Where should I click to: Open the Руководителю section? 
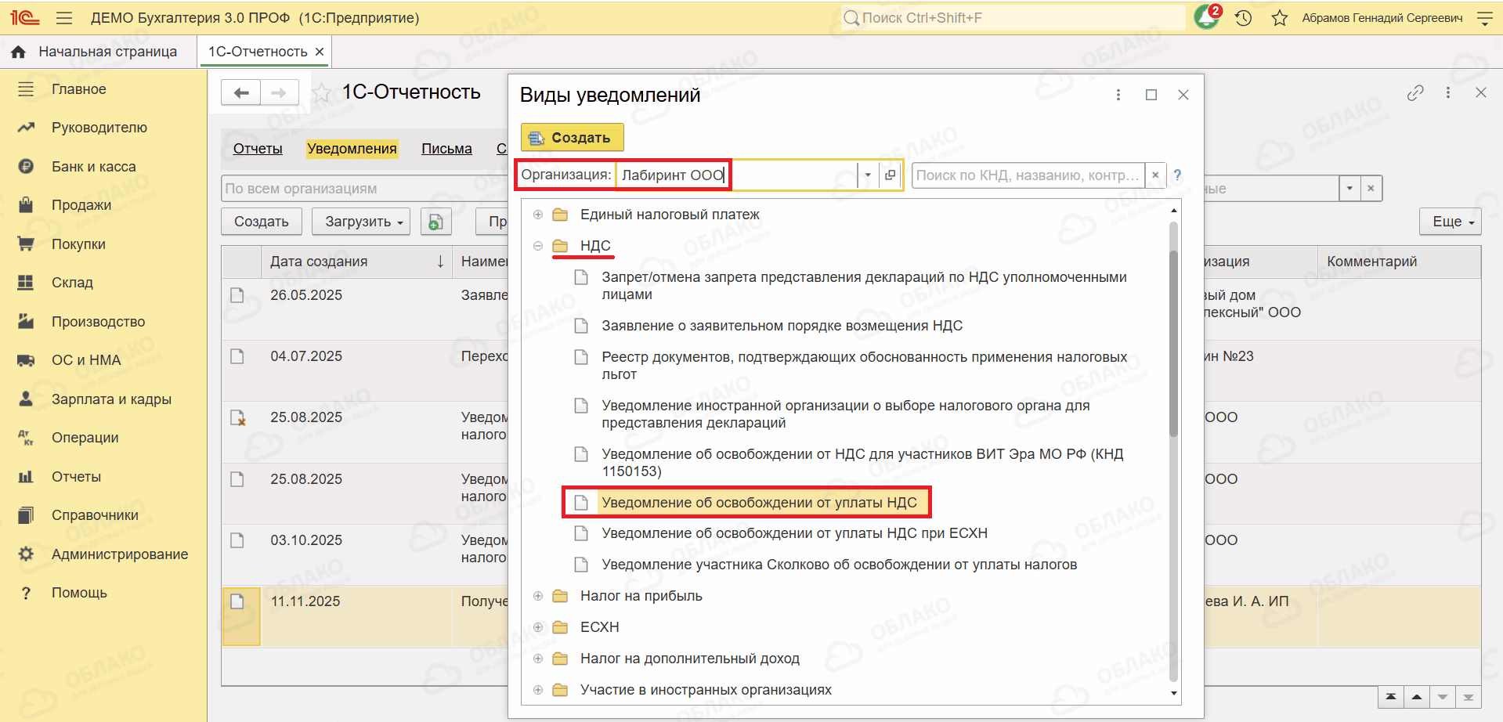pos(99,128)
